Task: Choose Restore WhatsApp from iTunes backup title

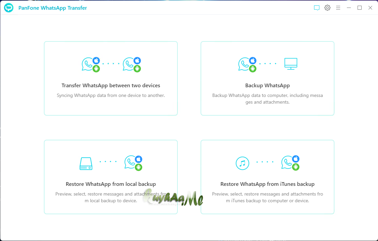Action: tap(268, 184)
